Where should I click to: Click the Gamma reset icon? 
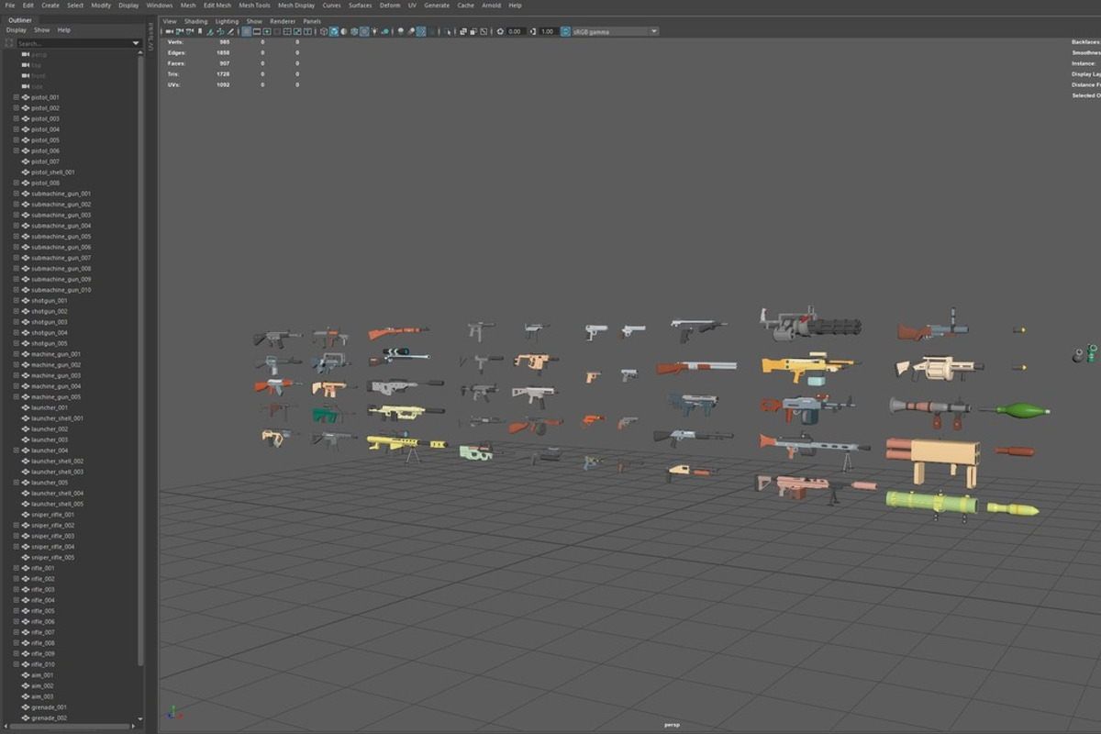(533, 31)
